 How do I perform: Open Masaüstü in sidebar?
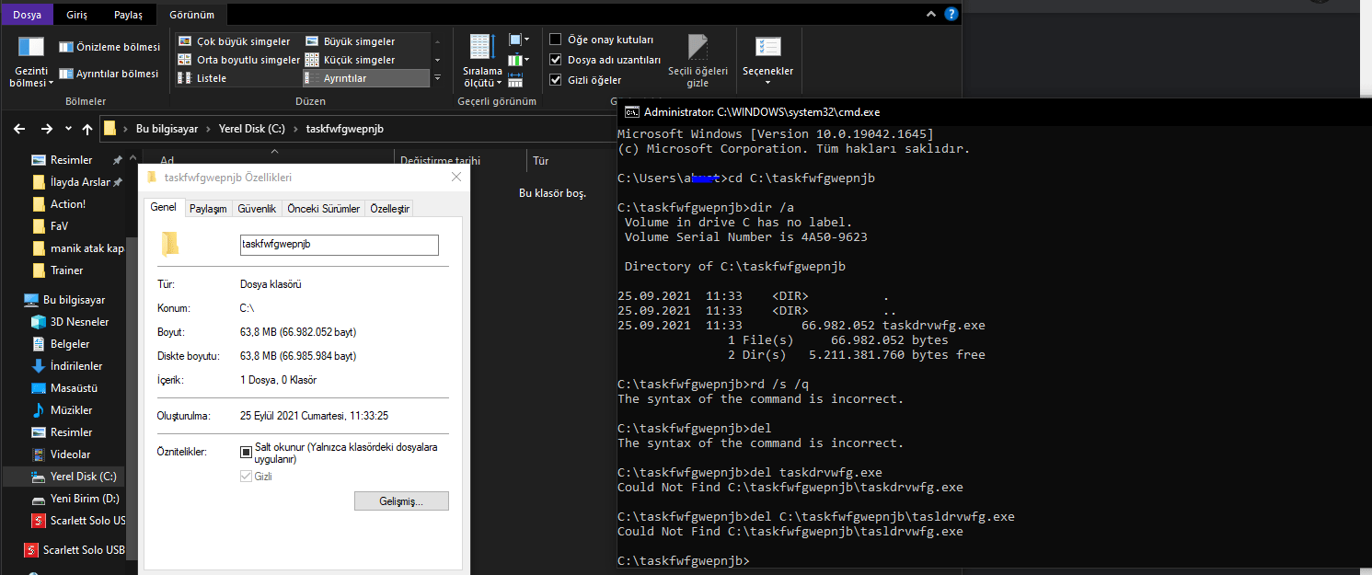point(74,388)
